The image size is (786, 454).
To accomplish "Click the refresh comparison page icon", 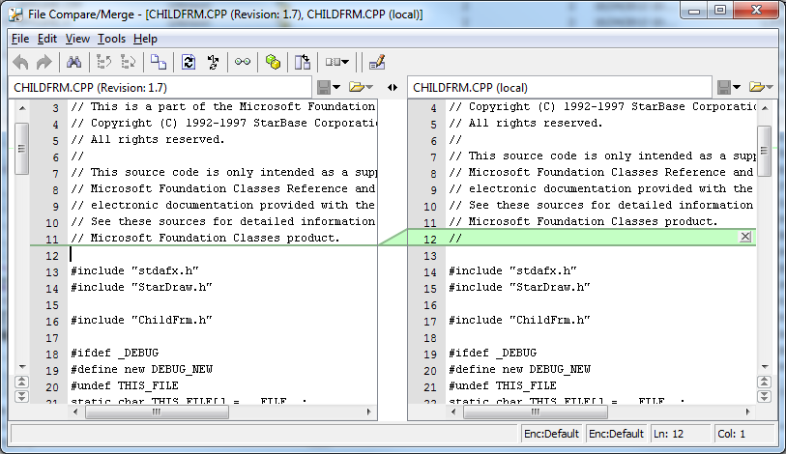I will click(189, 62).
